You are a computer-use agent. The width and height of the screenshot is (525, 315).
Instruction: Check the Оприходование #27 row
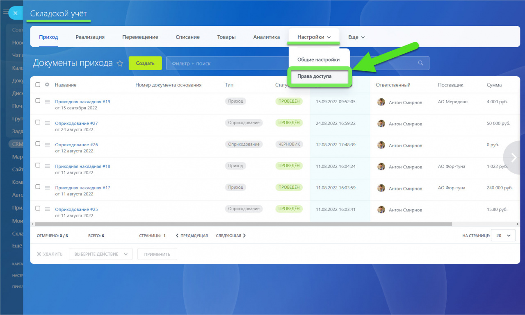point(38,122)
